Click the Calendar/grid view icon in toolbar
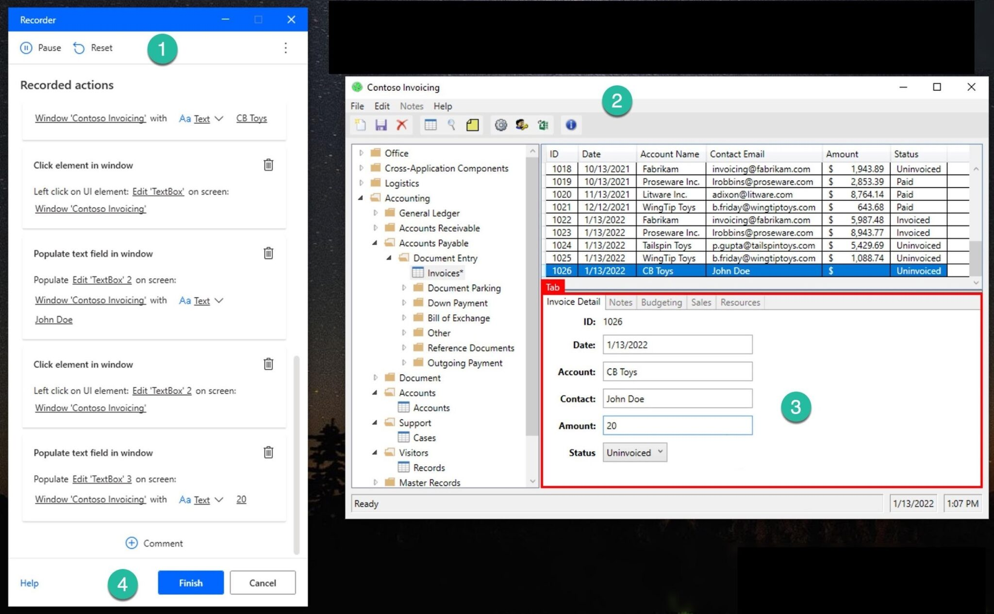Image resolution: width=994 pixels, height=614 pixels. (430, 125)
